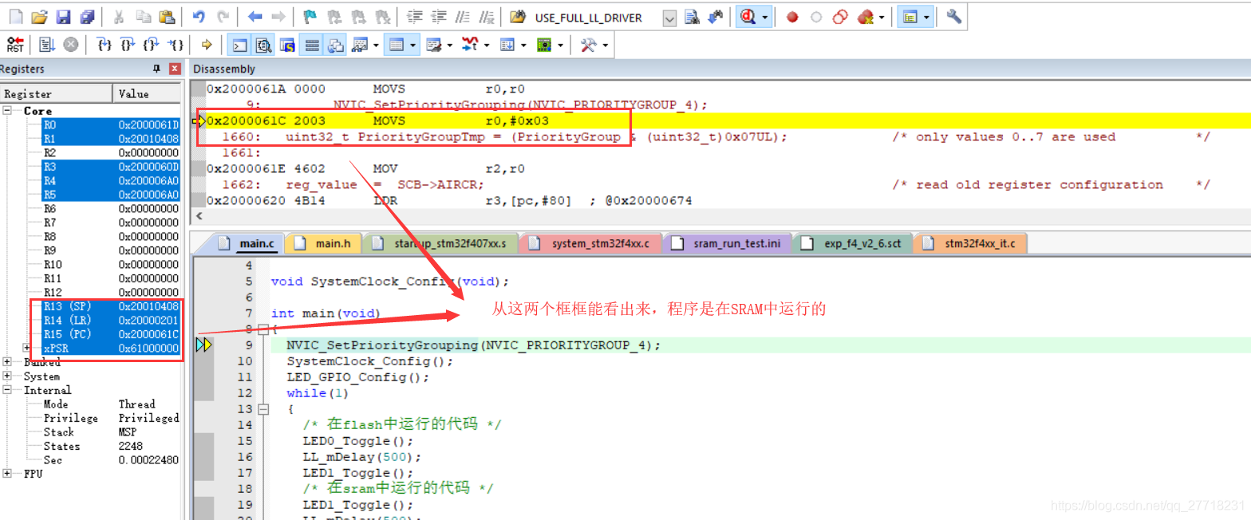Viewport: 1251px width, 520px height.
Task: Open the Toolbox dropdown arrow
Action: click(606, 45)
